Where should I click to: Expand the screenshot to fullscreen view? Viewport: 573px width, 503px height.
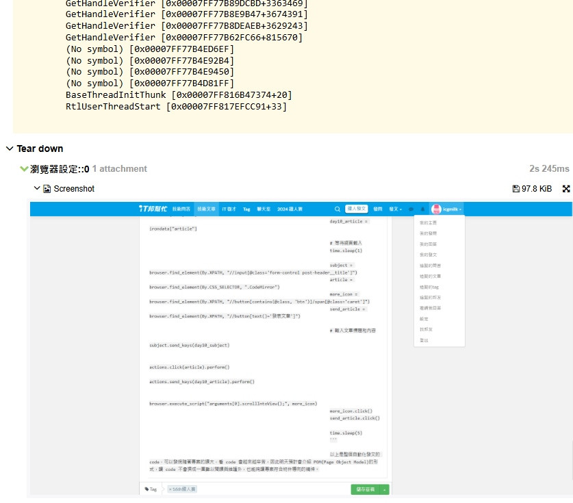click(x=566, y=189)
